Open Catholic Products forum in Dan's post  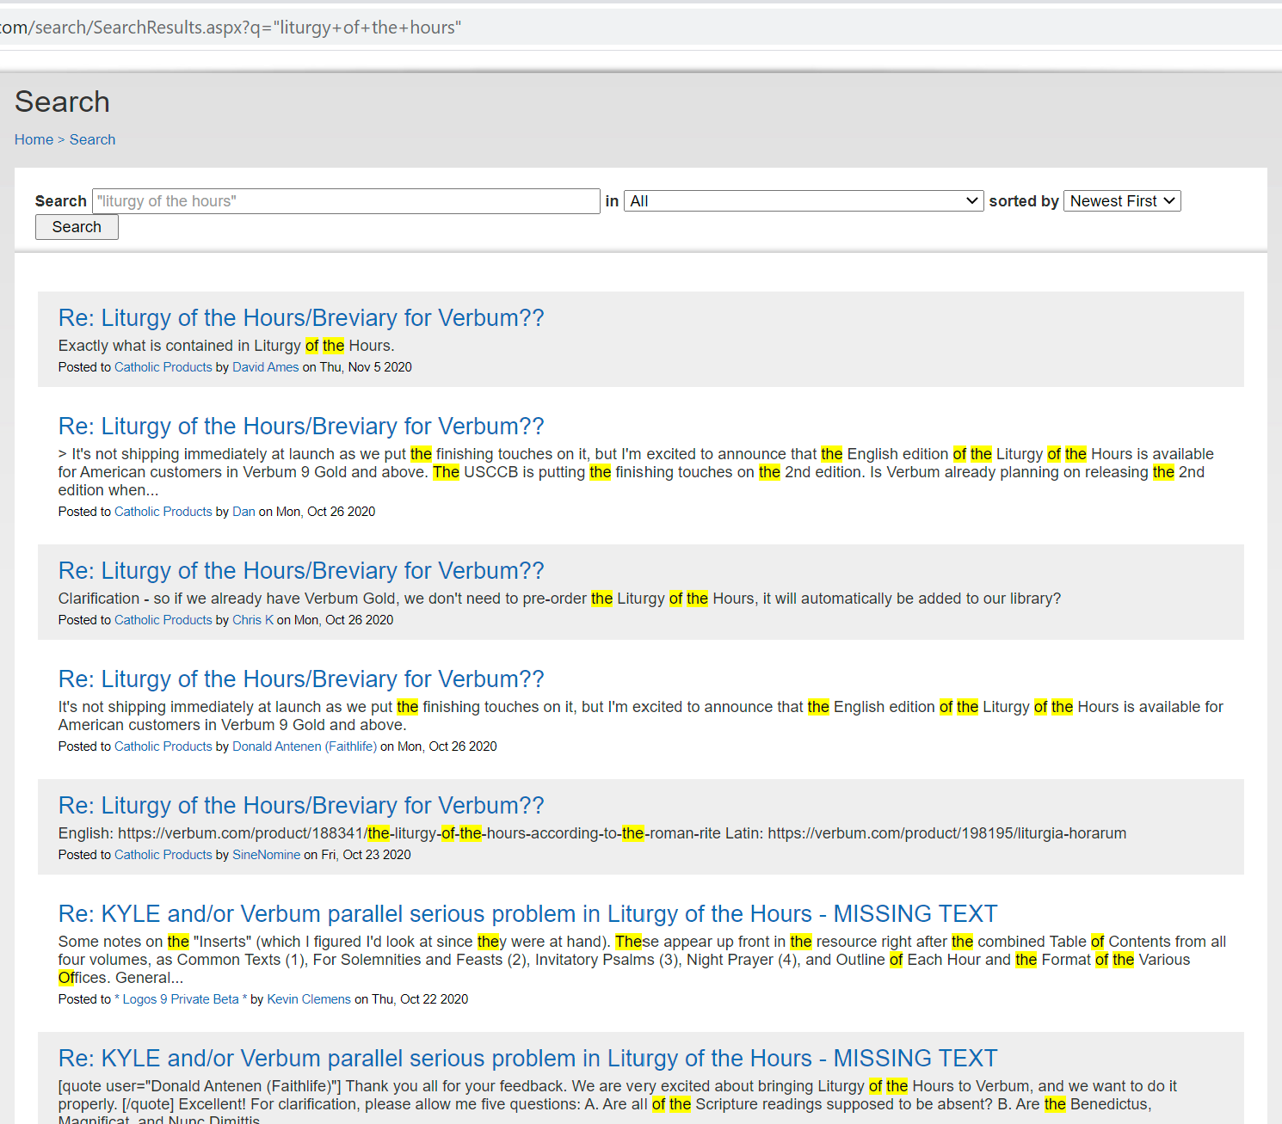point(163,512)
